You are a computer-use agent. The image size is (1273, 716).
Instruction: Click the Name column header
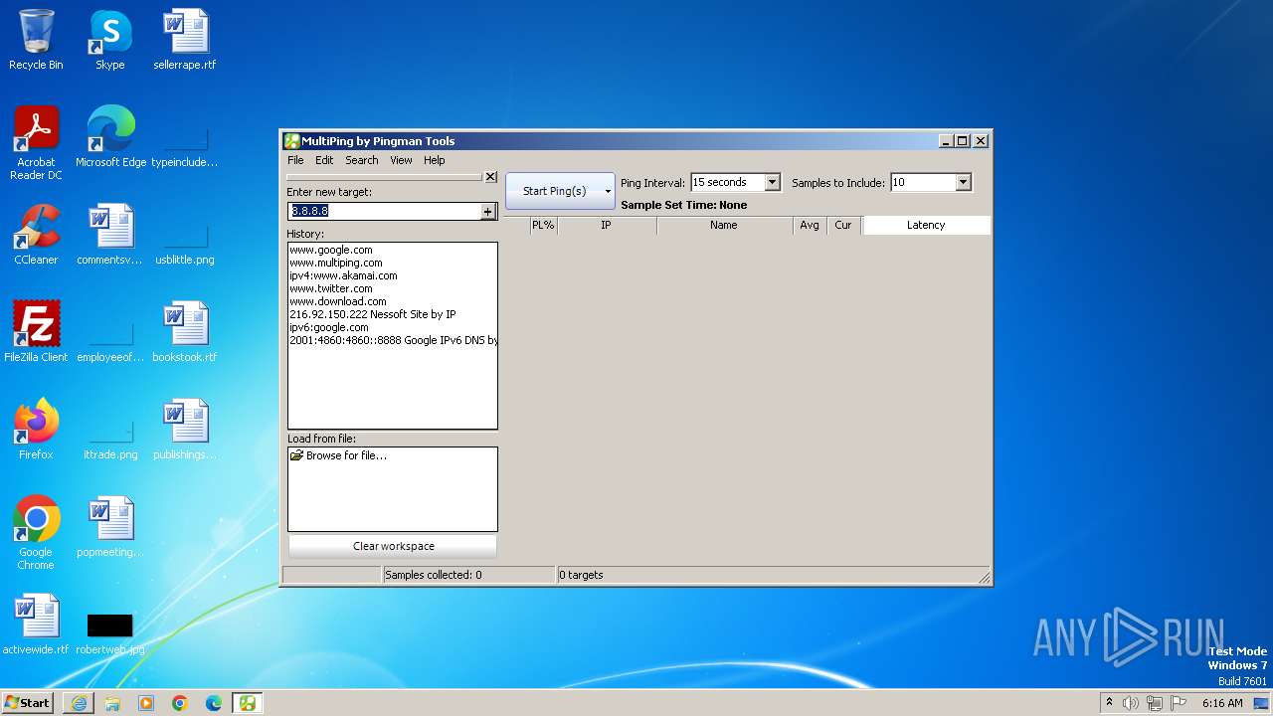pos(724,225)
